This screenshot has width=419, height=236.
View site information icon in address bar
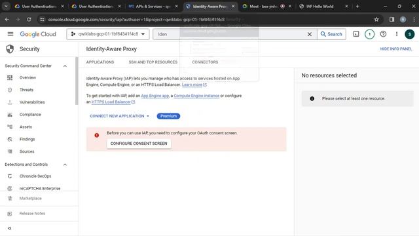point(42,19)
